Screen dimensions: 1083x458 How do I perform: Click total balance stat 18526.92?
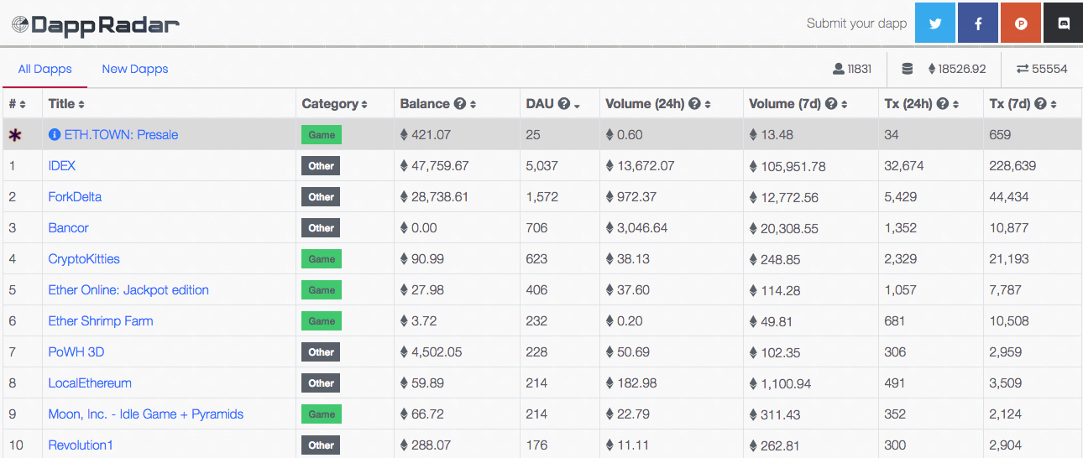pyautogui.click(x=962, y=69)
